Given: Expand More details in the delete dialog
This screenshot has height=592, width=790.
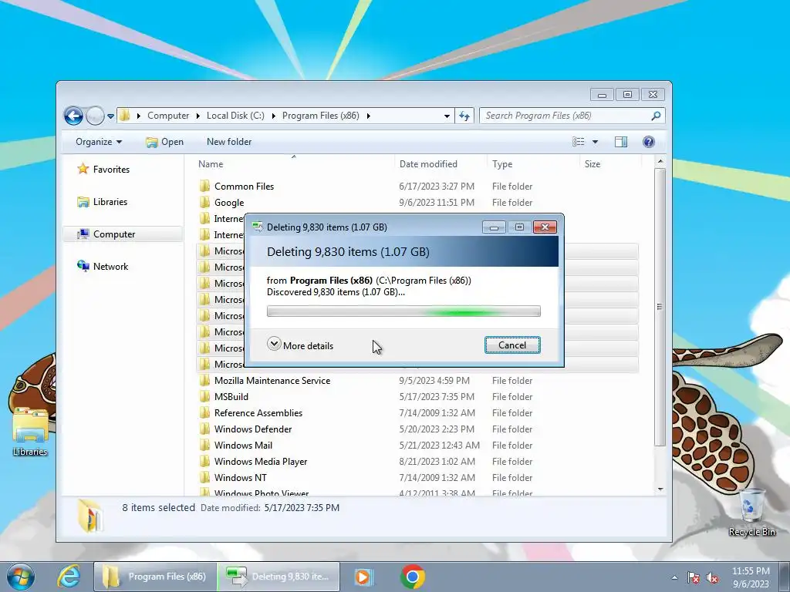Looking at the screenshot, I should tap(300, 345).
